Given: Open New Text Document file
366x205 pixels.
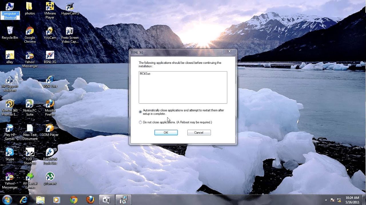Looking at the screenshot, I should (x=30, y=132).
